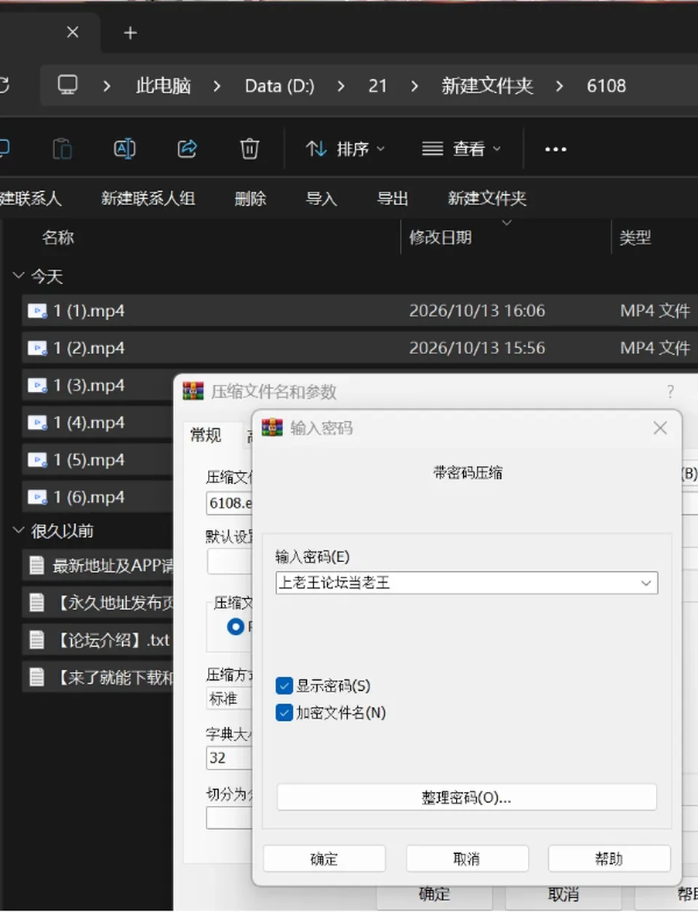Click the paste clipboard icon in Explorer toolbar

(x=63, y=149)
